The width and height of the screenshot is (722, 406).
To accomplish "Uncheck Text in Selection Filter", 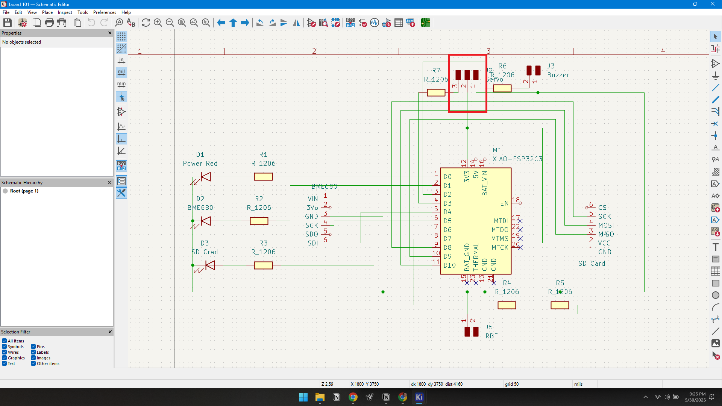I will click(x=5, y=364).
